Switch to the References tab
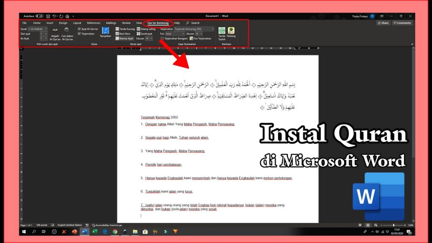This screenshot has height=243, width=432. (x=94, y=23)
